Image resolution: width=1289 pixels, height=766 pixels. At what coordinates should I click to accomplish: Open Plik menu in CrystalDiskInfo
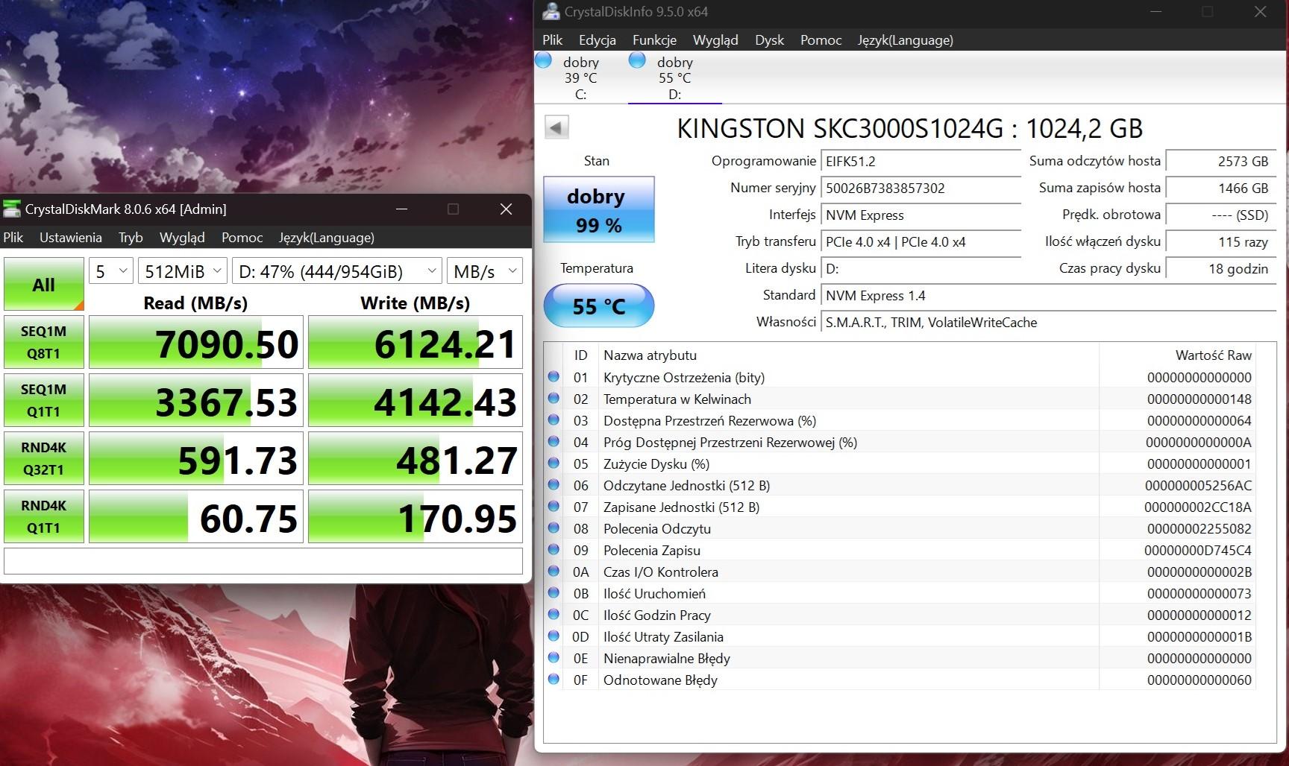coord(553,40)
